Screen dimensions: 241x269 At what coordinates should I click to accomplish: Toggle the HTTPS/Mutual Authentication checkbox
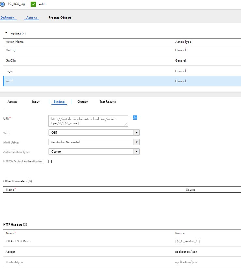(x=50, y=161)
